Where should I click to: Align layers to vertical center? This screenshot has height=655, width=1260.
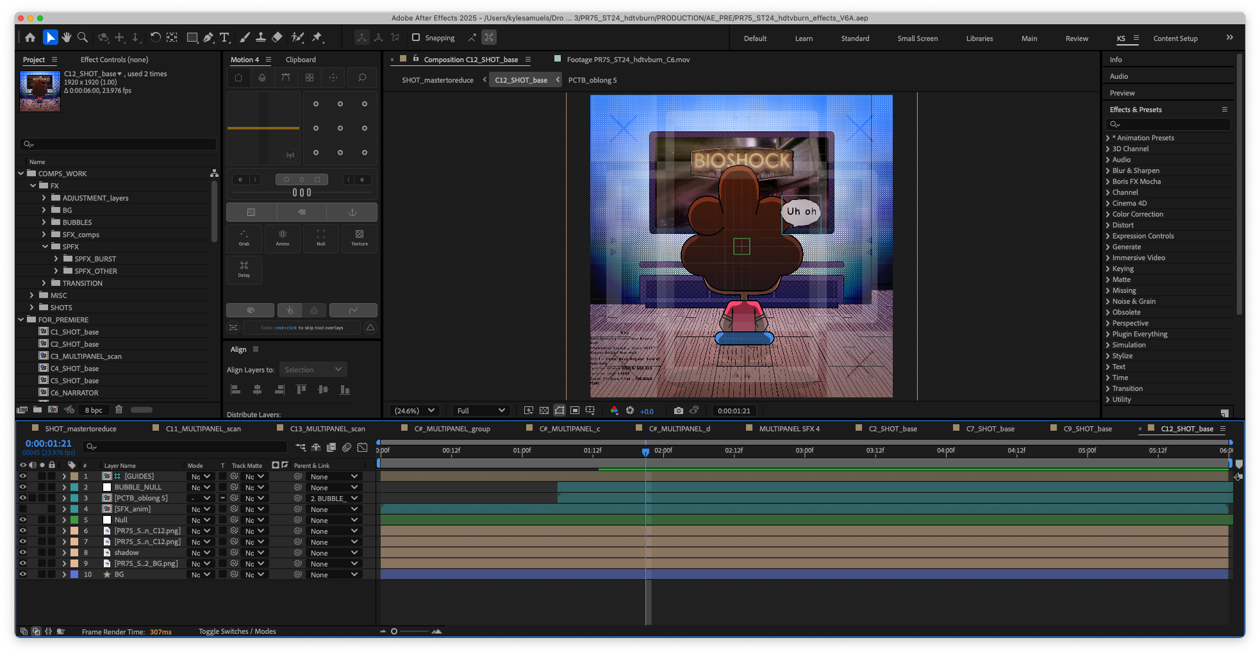tap(323, 390)
